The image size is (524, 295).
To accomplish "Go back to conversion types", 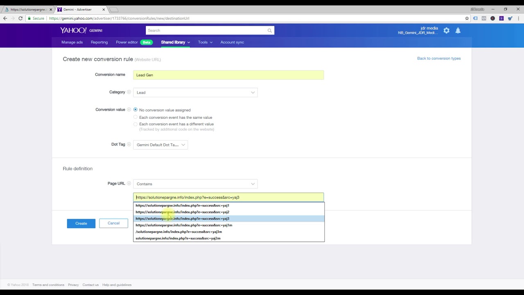I will tap(439, 58).
